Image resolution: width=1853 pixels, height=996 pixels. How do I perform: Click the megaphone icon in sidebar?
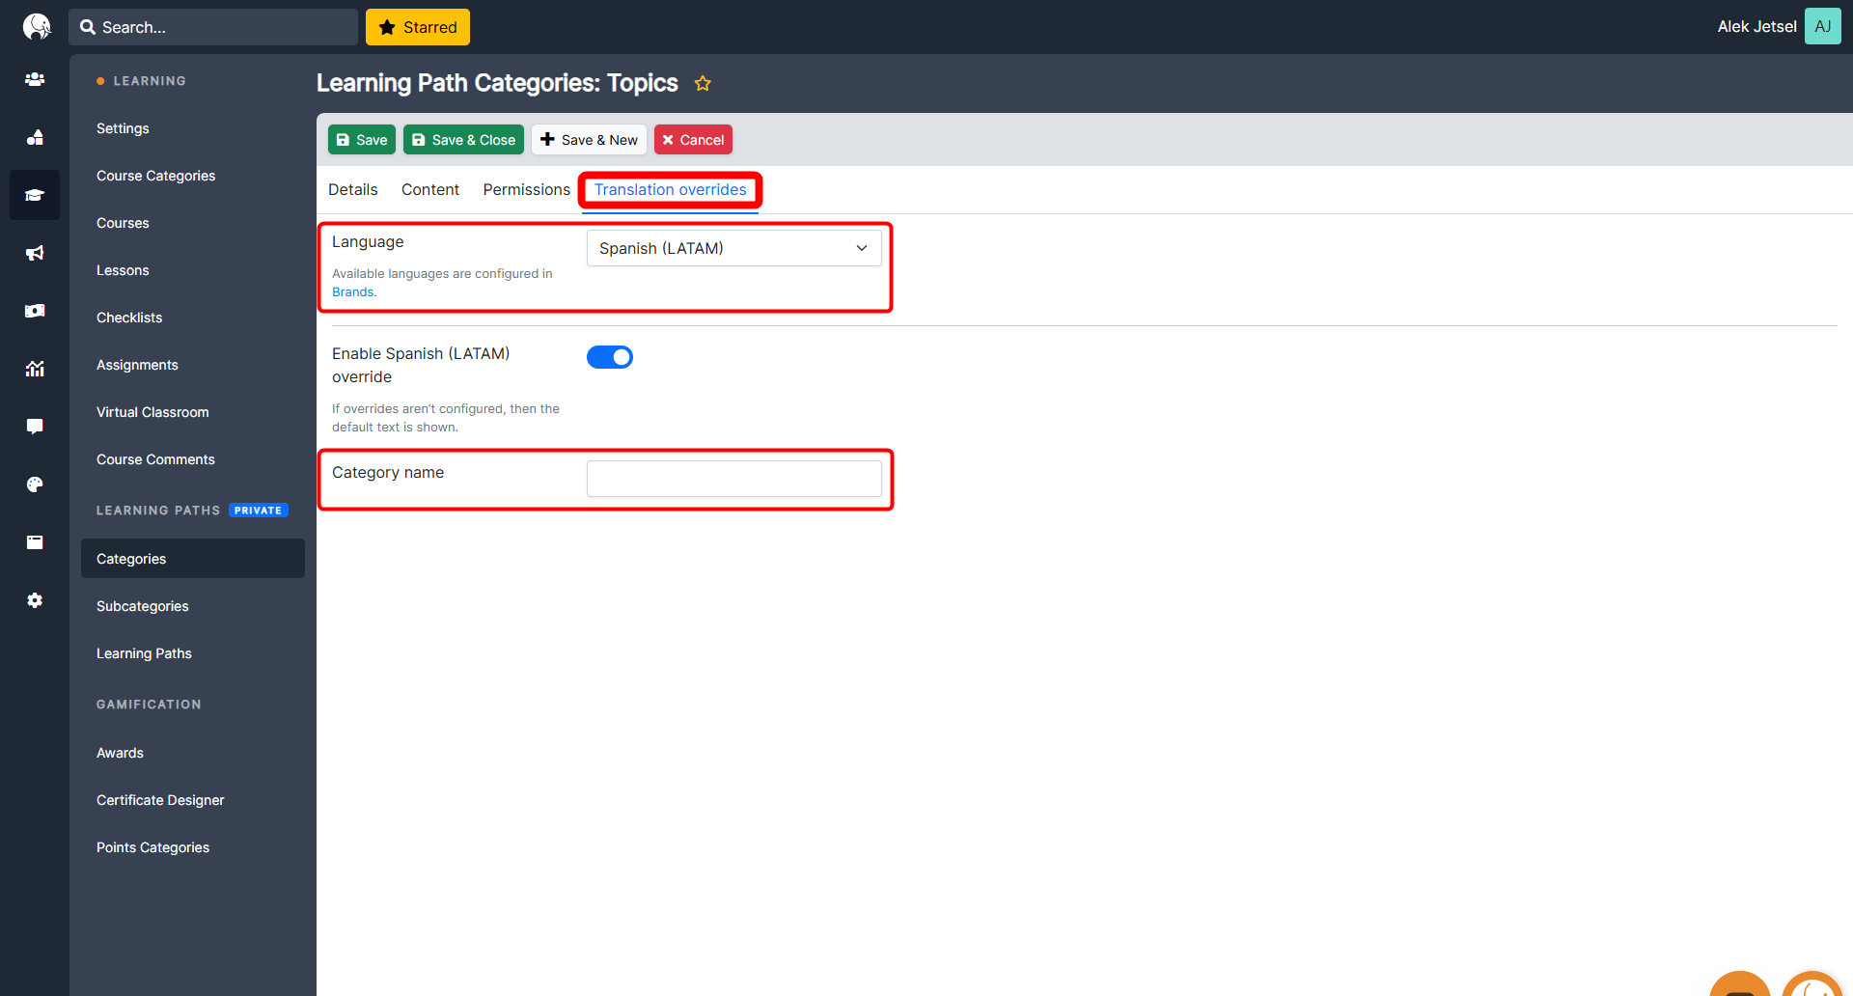35,253
